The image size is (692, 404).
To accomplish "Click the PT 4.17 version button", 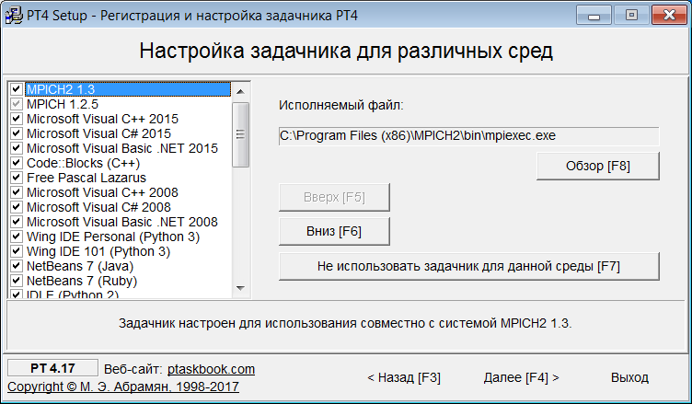I will (52, 368).
